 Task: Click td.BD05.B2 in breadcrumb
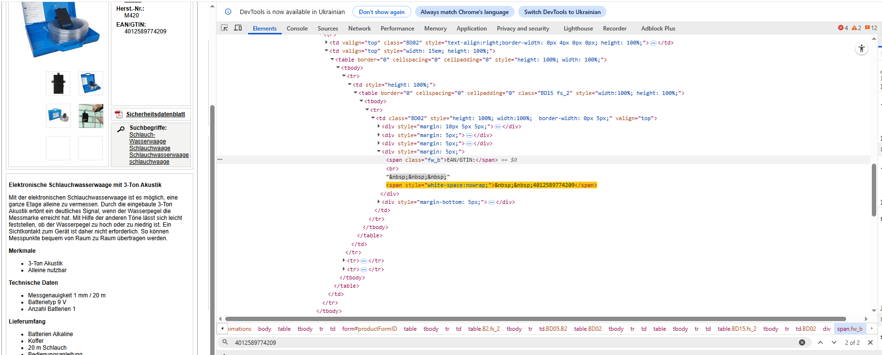pos(553,329)
